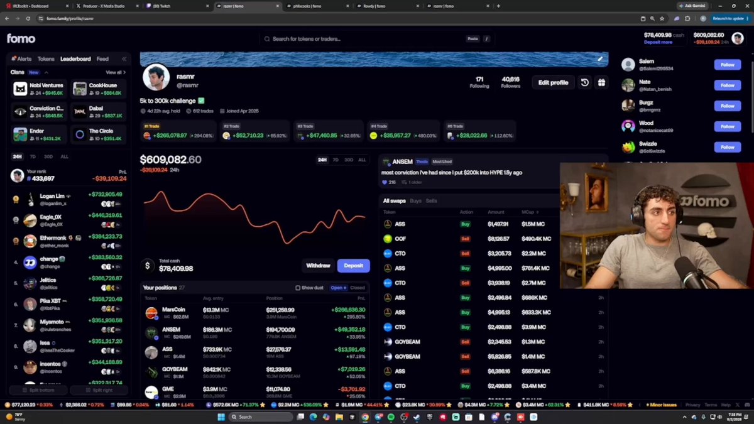Click the GOYBEAM token icon in positions
The width and height of the screenshot is (754, 424).
pyautogui.click(x=151, y=372)
